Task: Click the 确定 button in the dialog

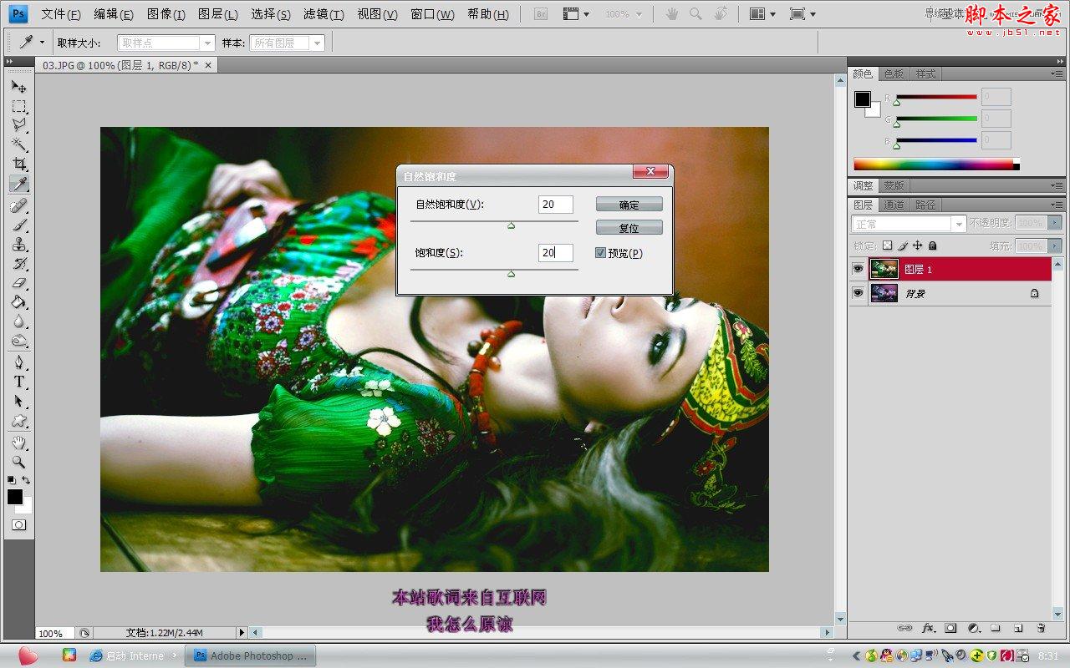Action: point(629,203)
